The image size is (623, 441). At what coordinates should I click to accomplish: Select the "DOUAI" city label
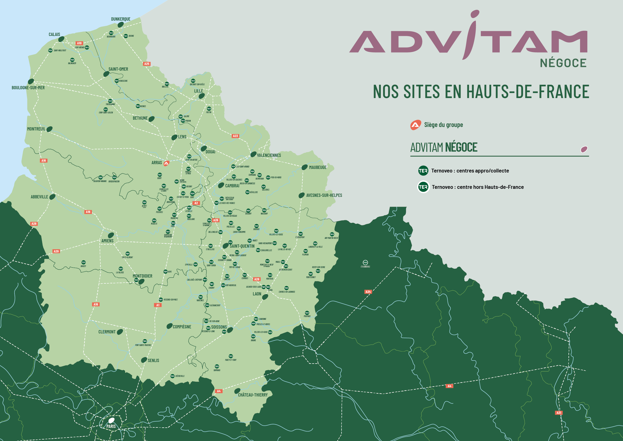pos(211,152)
